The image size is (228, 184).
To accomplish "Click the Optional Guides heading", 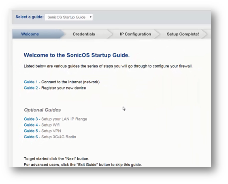I will point(42,110).
